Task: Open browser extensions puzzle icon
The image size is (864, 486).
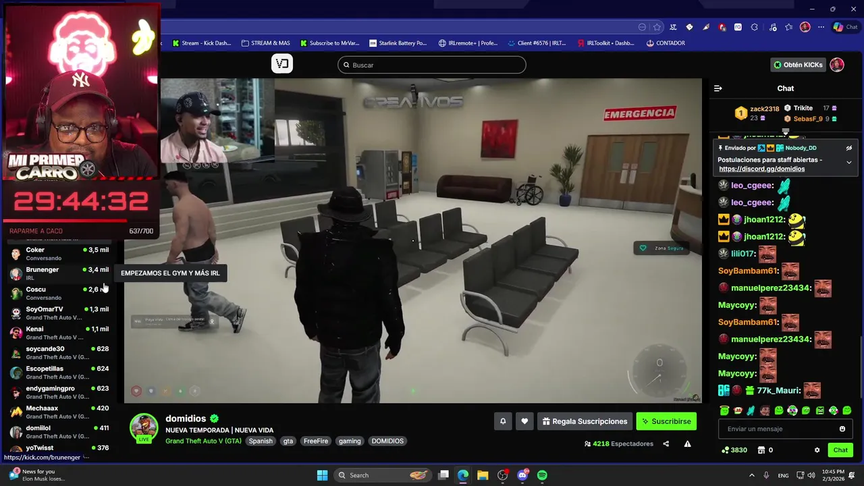Action: point(754,27)
